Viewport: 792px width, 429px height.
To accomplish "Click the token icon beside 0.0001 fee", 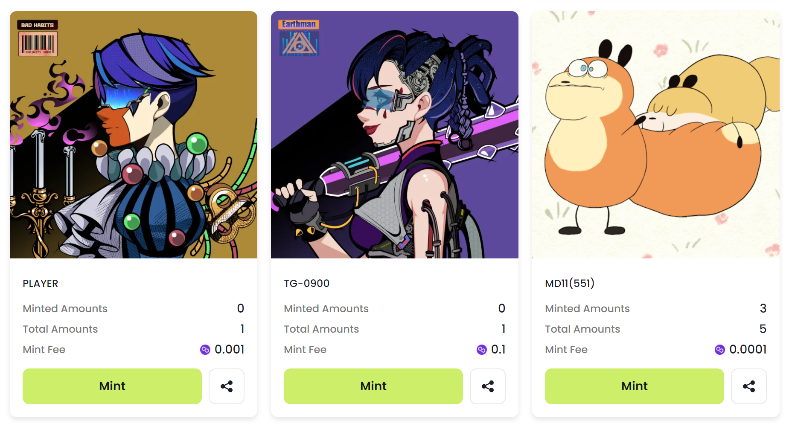I will pyautogui.click(x=720, y=350).
